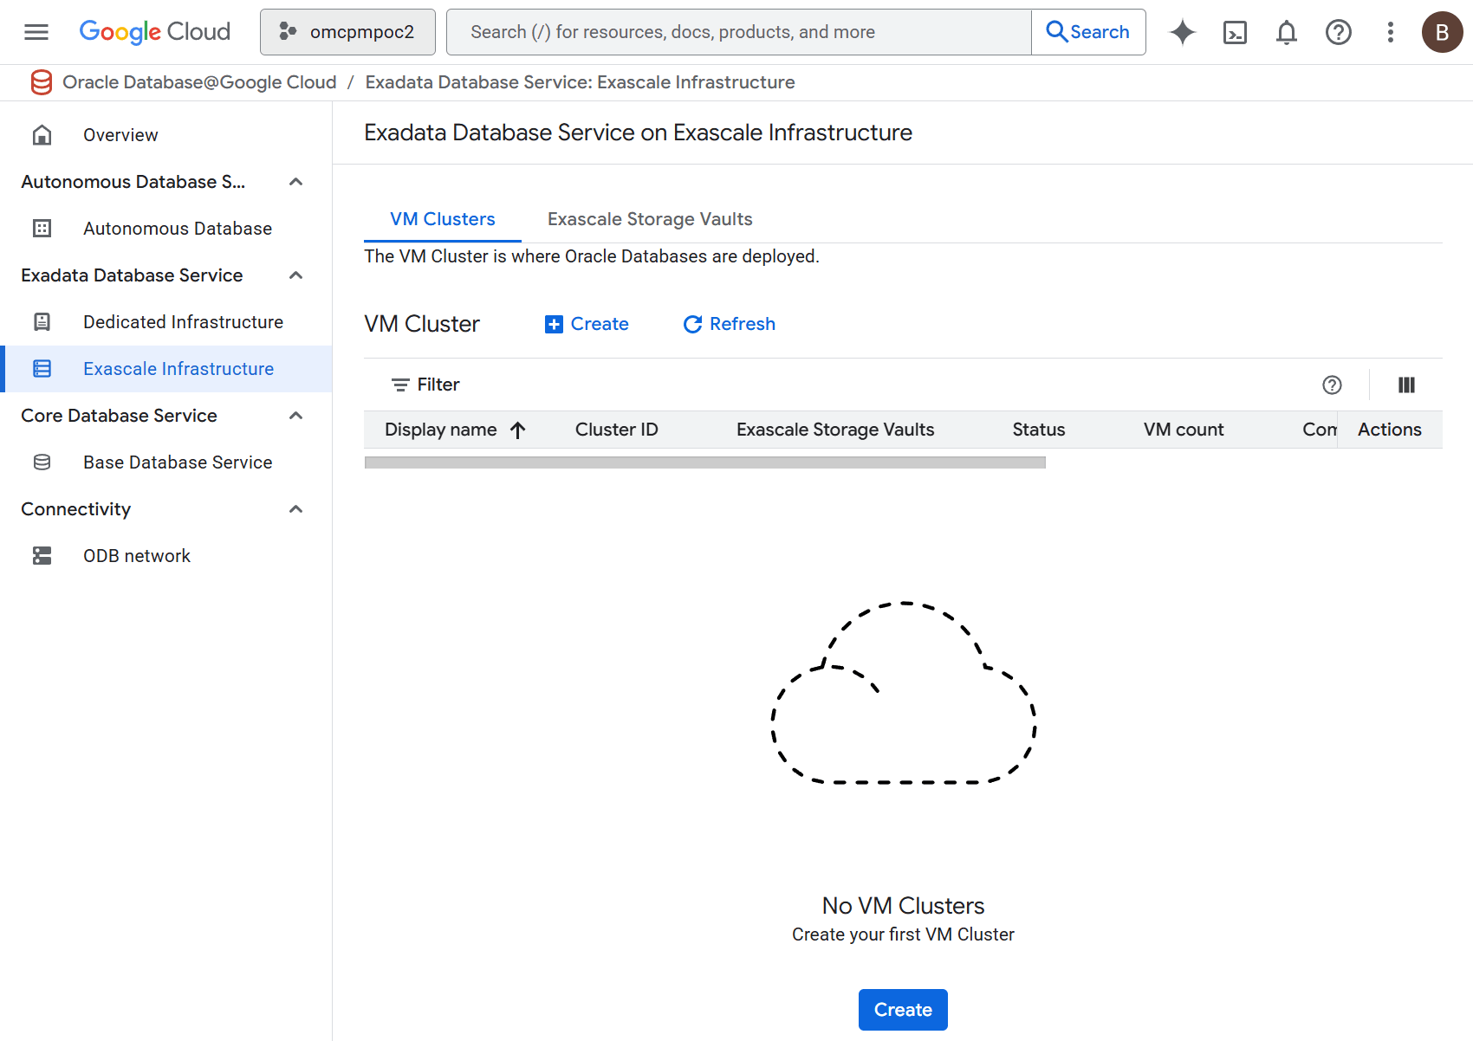Viewport: 1473px width, 1041px height.
Task: Open the omcpmpoc2 project selector
Action: tap(347, 31)
